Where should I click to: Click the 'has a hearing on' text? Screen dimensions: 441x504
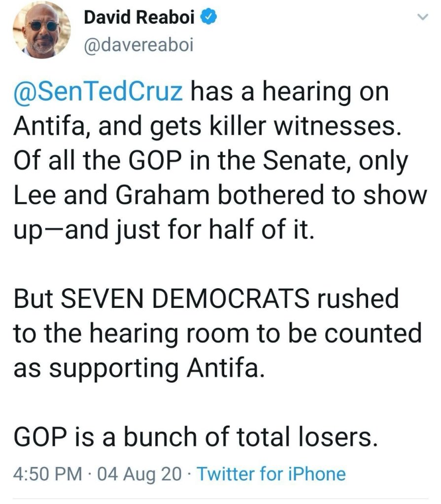[x=290, y=93]
